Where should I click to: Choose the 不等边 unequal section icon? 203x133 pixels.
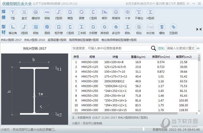coord(139,12)
